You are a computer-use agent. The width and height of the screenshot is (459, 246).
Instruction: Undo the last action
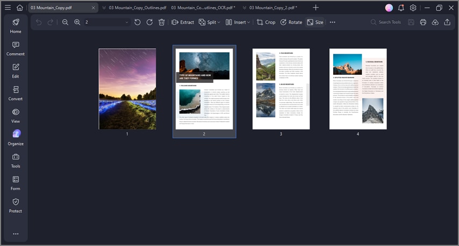pyautogui.click(x=39, y=22)
